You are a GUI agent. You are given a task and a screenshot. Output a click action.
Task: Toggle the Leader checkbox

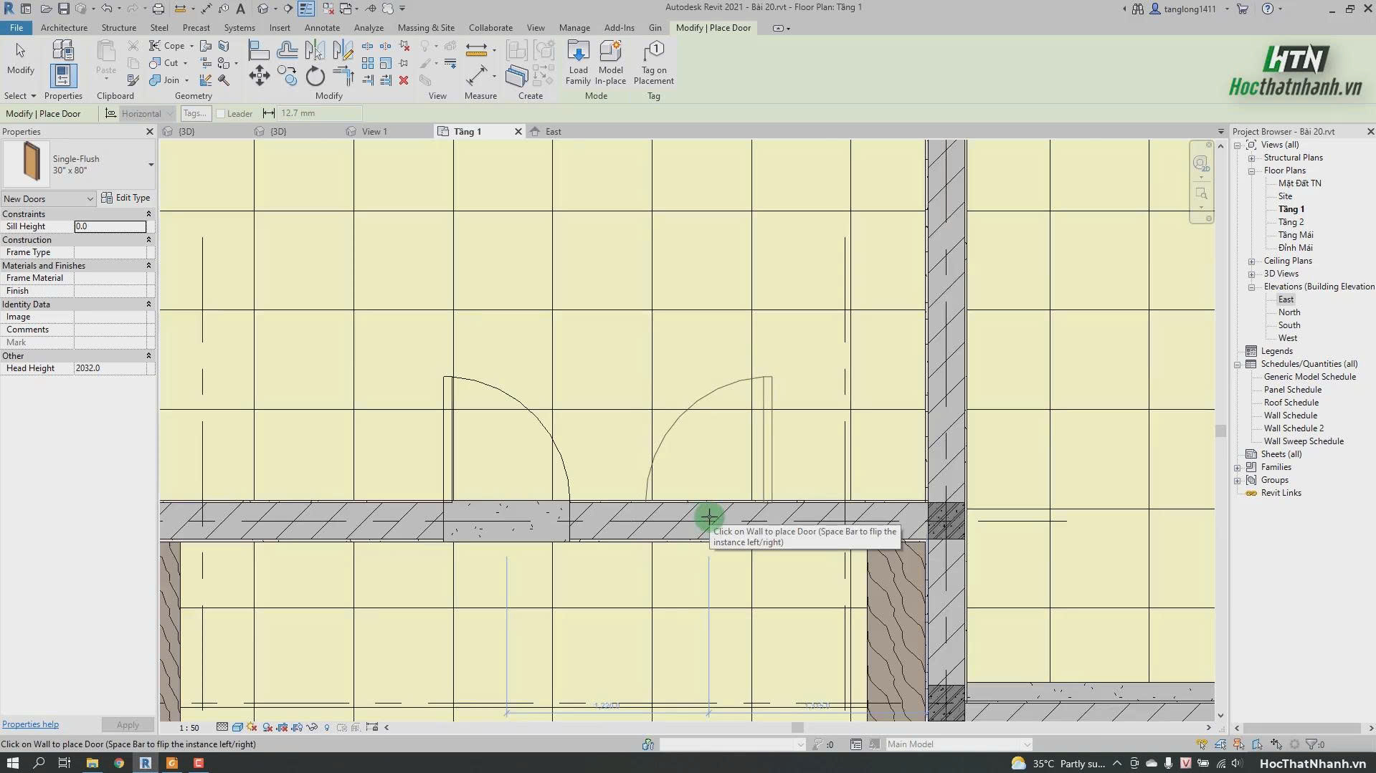click(221, 113)
